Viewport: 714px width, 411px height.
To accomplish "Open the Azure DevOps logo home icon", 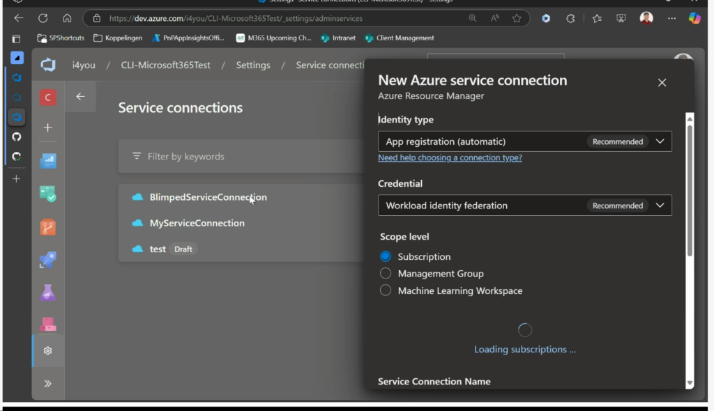I will [48, 65].
